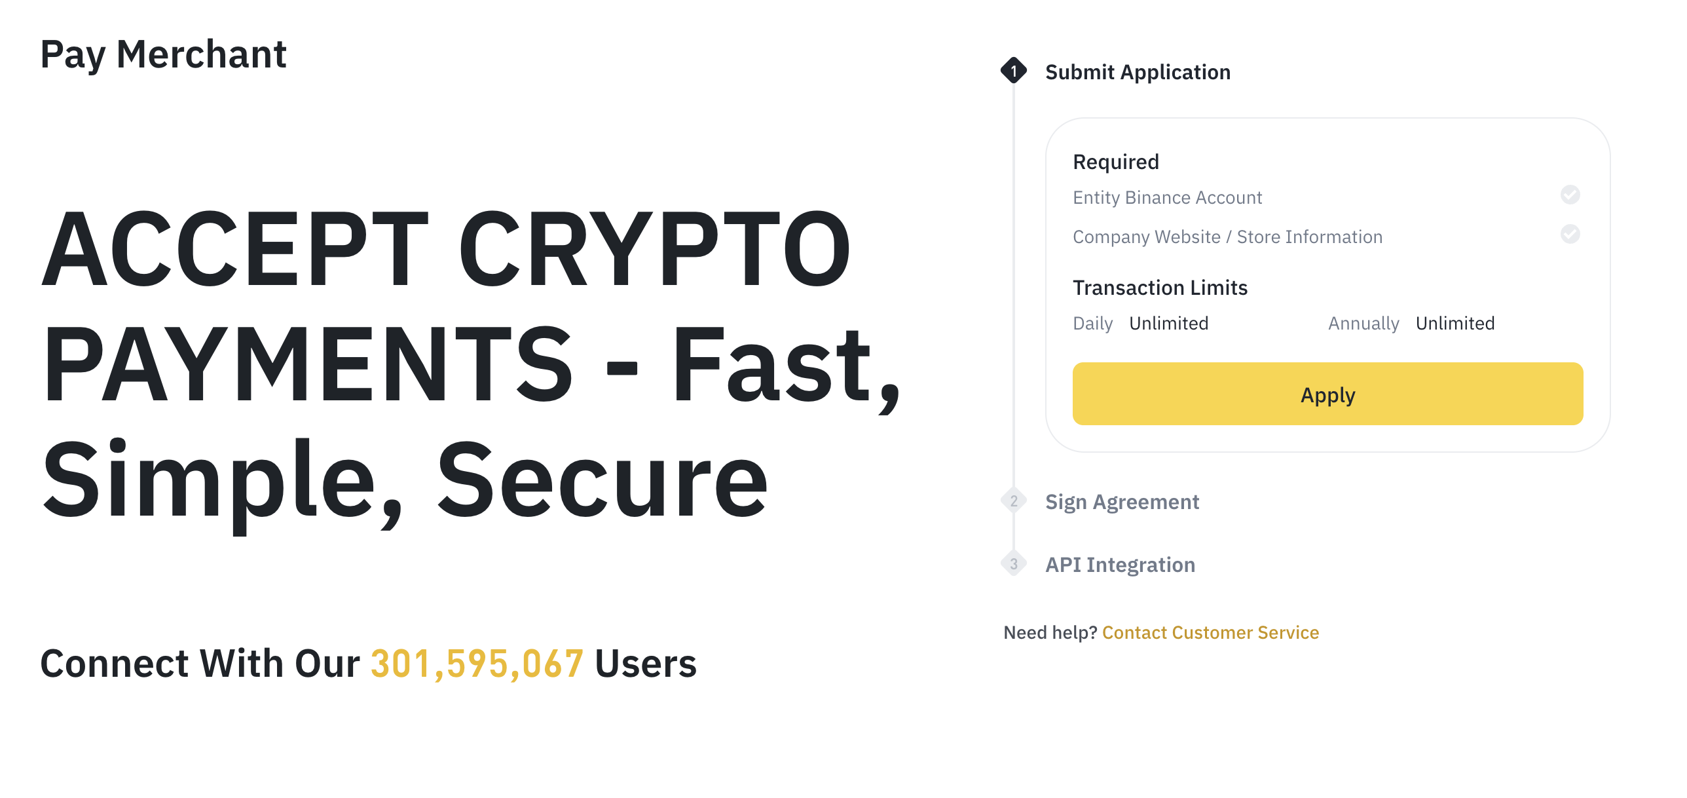This screenshot has width=1687, height=798.
Task: Click the Required section header
Action: click(1116, 161)
